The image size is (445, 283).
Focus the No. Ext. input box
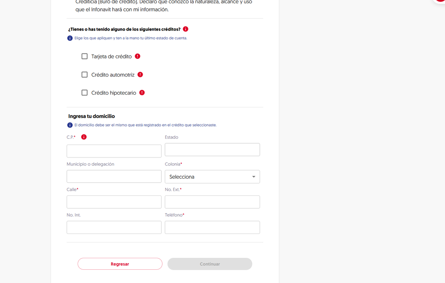(212, 202)
